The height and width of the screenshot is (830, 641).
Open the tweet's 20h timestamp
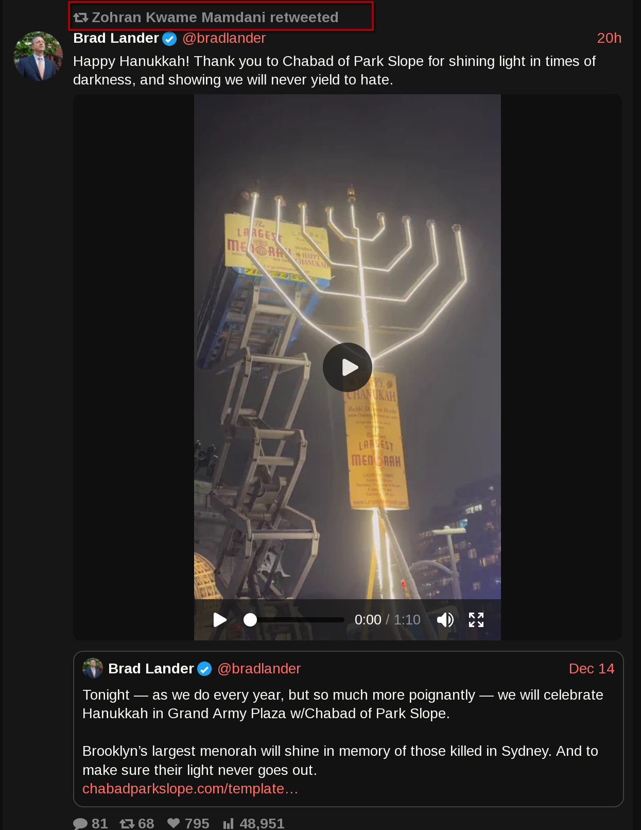[609, 38]
